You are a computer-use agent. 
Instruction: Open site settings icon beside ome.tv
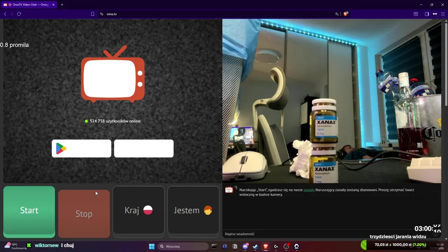click(101, 14)
